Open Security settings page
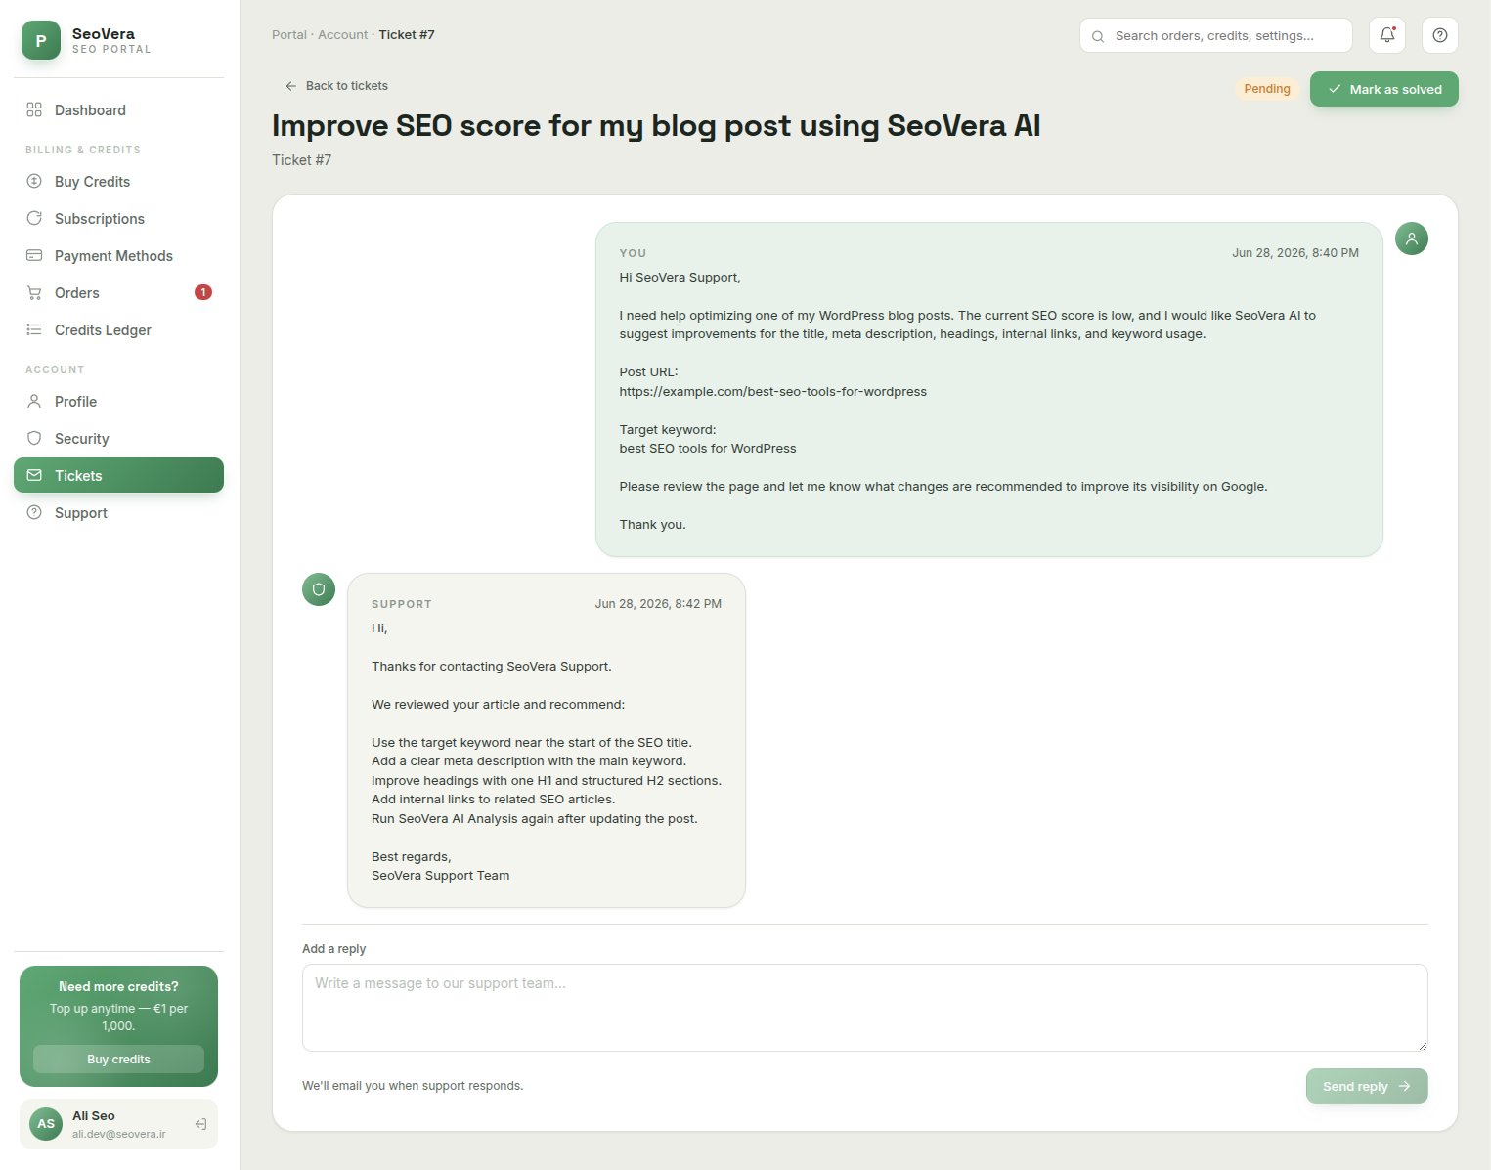Screen dimensions: 1491x1170 point(118,439)
